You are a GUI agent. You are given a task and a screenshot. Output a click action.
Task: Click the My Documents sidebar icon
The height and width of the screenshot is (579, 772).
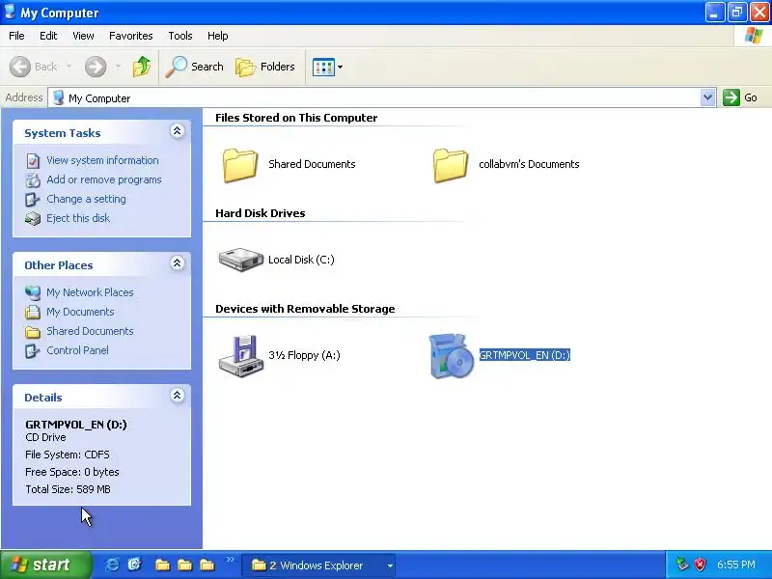(33, 312)
